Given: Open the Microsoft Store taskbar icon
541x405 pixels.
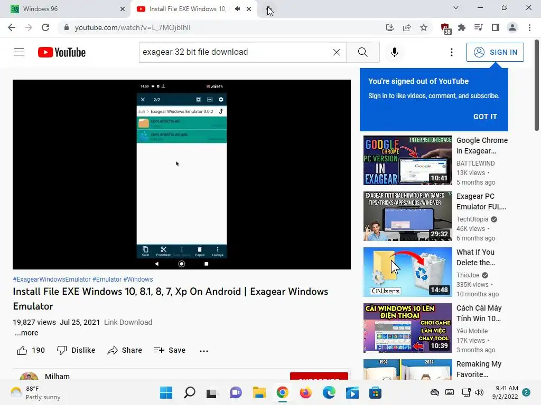Looking at the screenshot, I should coord(375,392).
